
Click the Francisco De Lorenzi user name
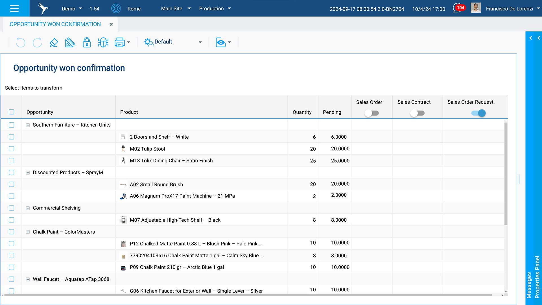(x=509, y=9)
